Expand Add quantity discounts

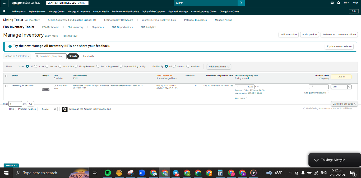(316, 93)
